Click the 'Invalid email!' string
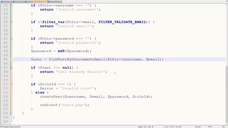Screen dimensions: 228x128 pyautogui.click(x=74, y=26)
